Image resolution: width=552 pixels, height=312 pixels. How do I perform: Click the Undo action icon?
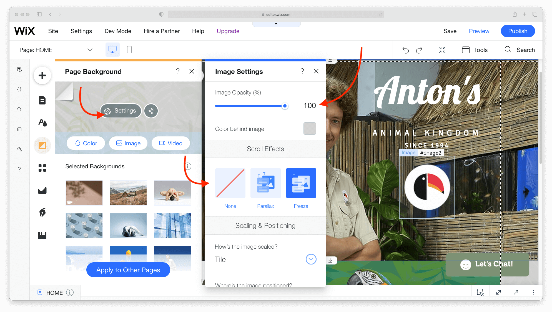click(405, 50)
